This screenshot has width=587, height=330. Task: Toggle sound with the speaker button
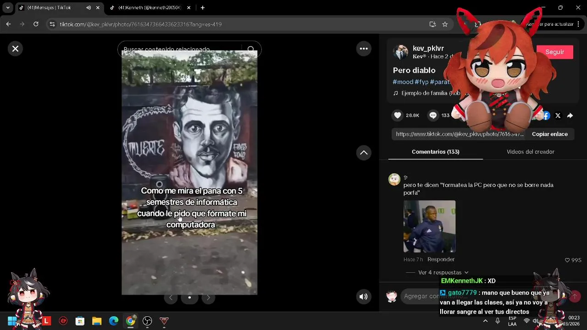coord(364,297)
